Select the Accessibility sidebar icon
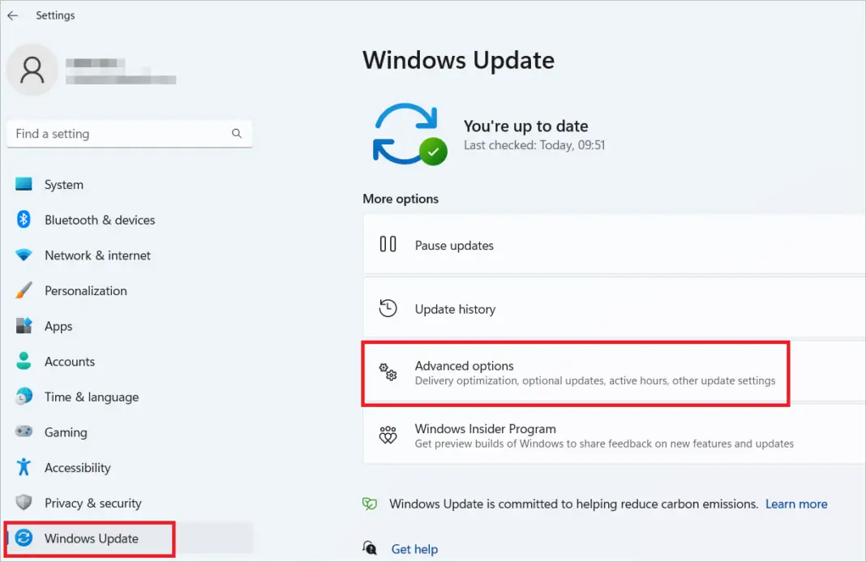This screenshot has width=866, height=562. click(x=24, y=468)
